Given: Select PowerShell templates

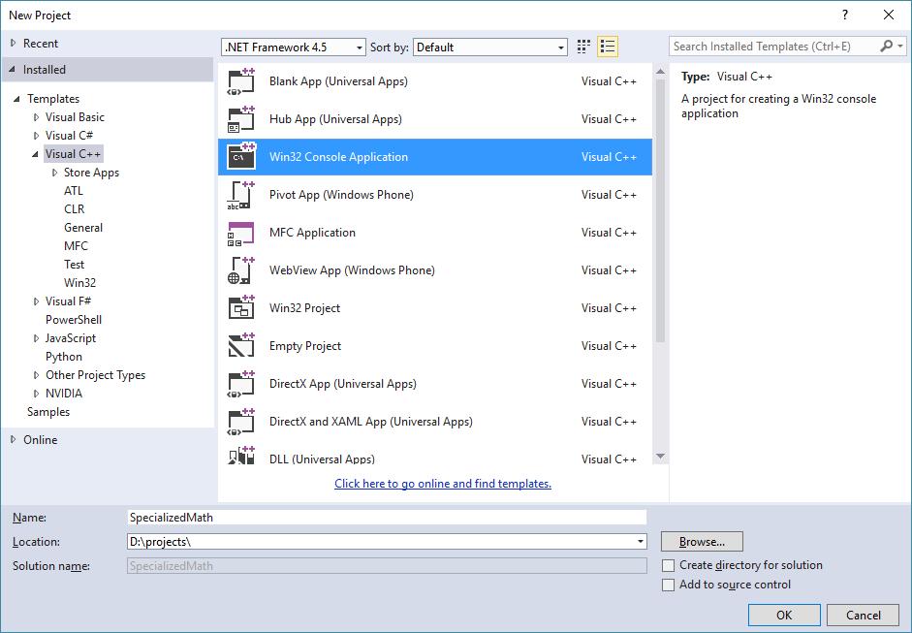Looking at the screenshot, I should coord(74,320).
